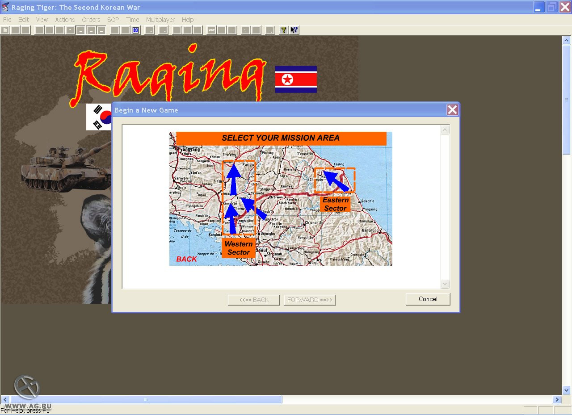The height and width of the screenshot is (415, 572).
Task: Click the main window vertical scroll down arrow
Action: (567, 390)
